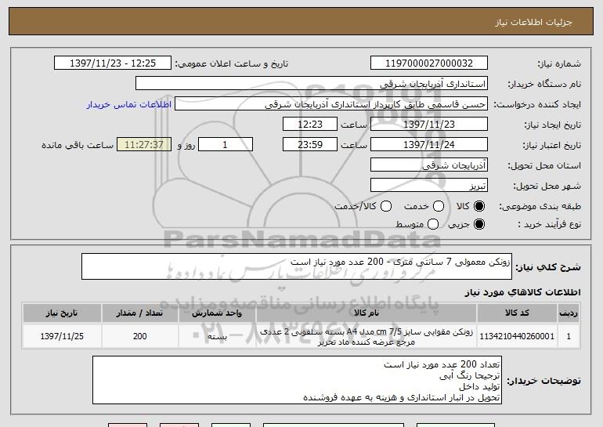Click the product name cell زونکن مقوایی

(366, 336)
